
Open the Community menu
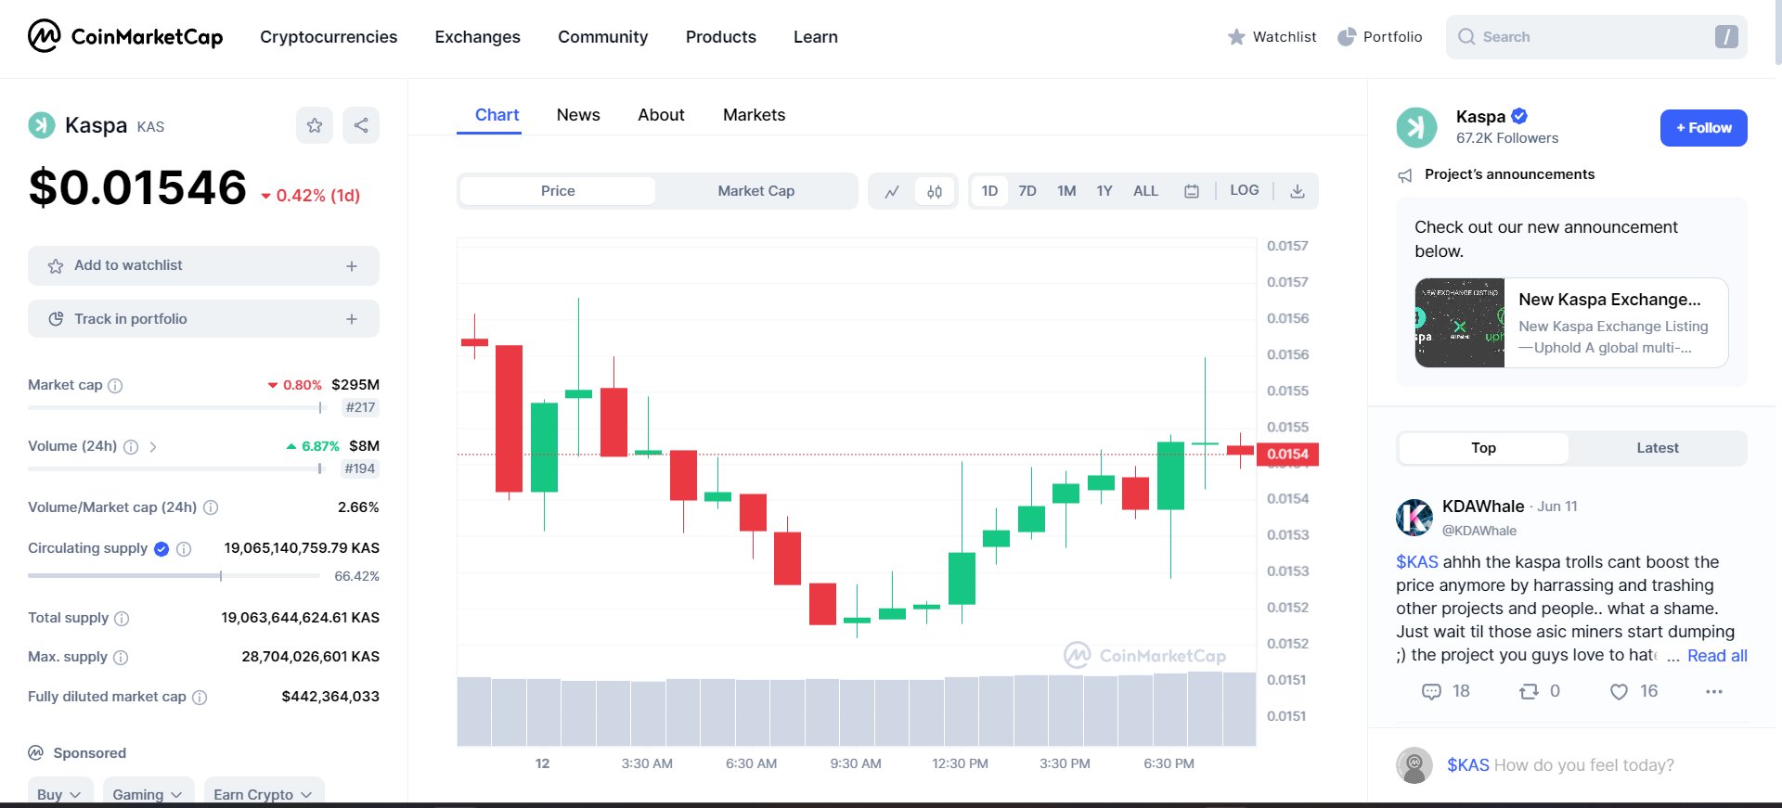click(602, 37)
